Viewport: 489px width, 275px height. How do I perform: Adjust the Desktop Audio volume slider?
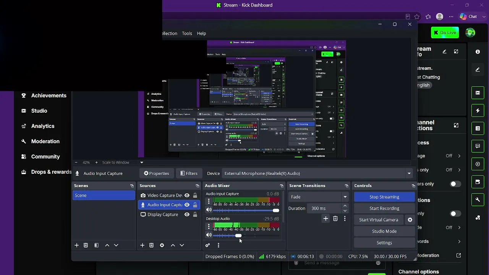point(238,235)
